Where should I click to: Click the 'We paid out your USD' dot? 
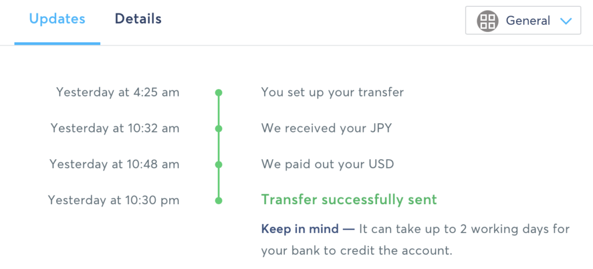[218, 164]
